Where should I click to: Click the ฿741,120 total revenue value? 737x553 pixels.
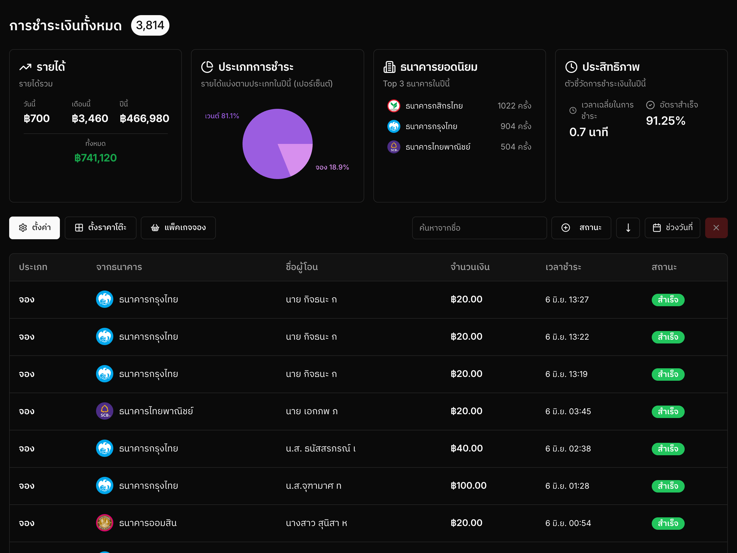tap(95, 158)
